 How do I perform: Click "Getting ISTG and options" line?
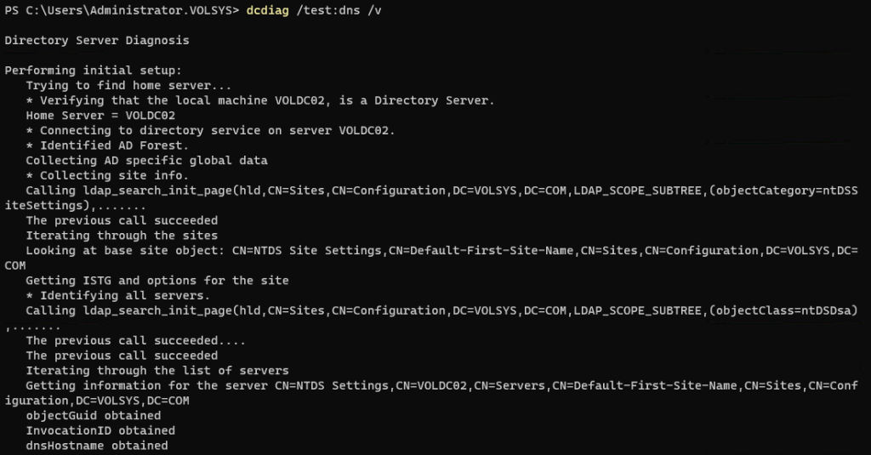pyautogui.click(x=157, y=280)
